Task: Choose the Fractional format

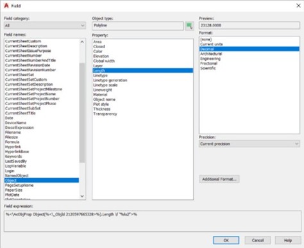Action: [x=249, y=63]
